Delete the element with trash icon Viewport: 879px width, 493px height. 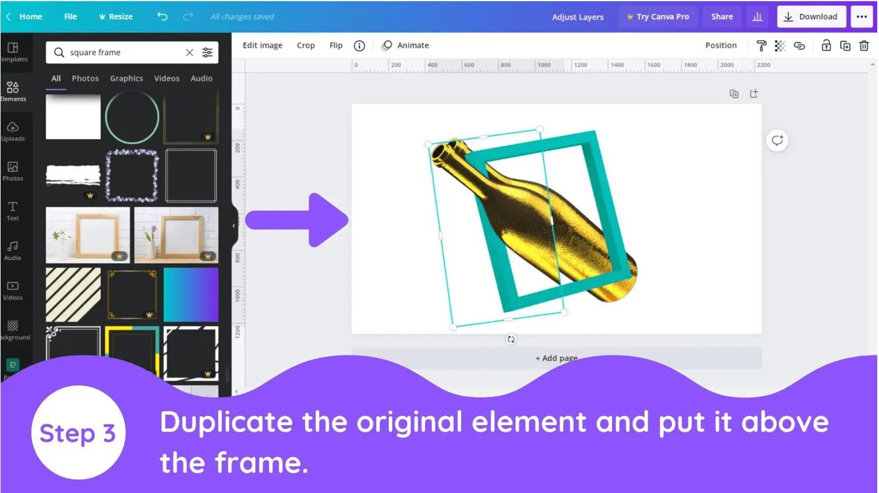coord(864,46)
